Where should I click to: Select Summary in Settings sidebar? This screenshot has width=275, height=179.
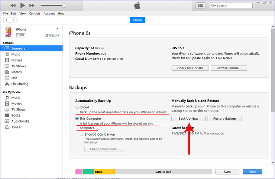(x=31, y=48)
